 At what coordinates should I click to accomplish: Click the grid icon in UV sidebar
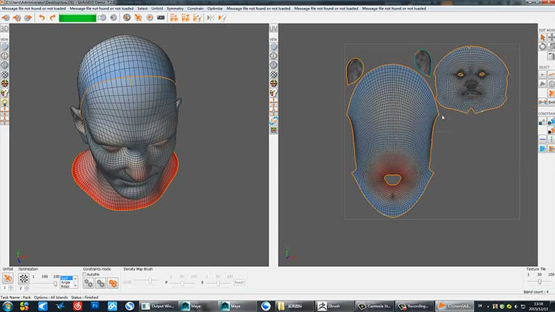(x=273, y=130)
